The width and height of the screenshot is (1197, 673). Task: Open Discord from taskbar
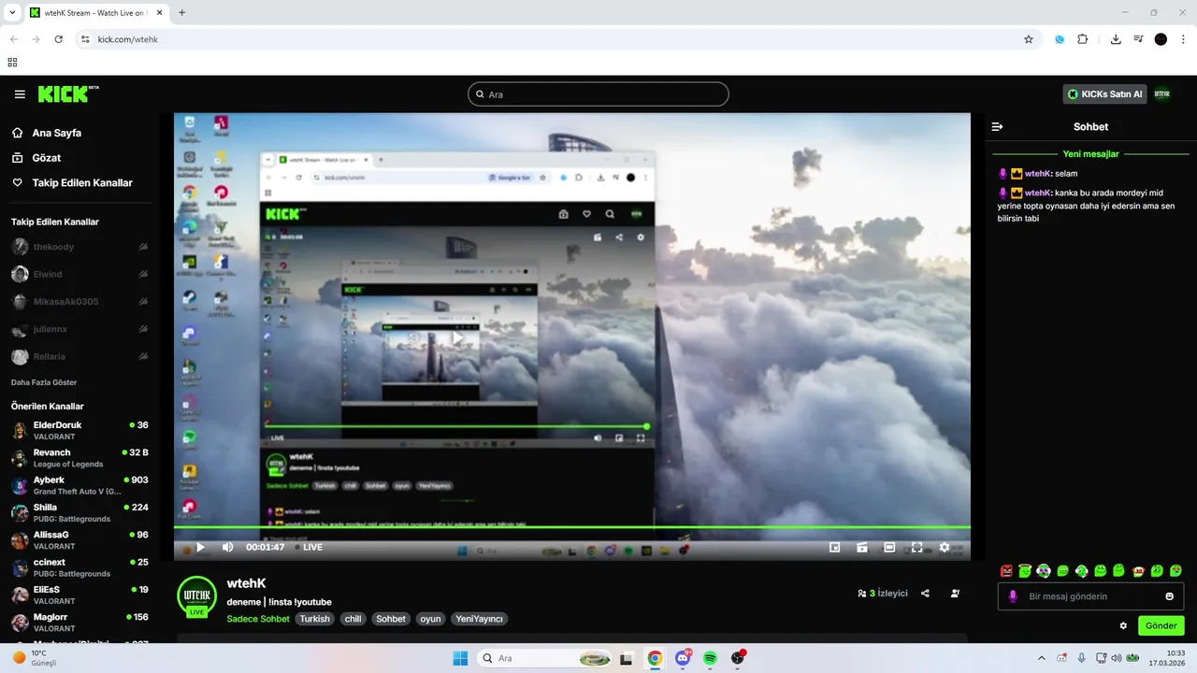point(683,658)
